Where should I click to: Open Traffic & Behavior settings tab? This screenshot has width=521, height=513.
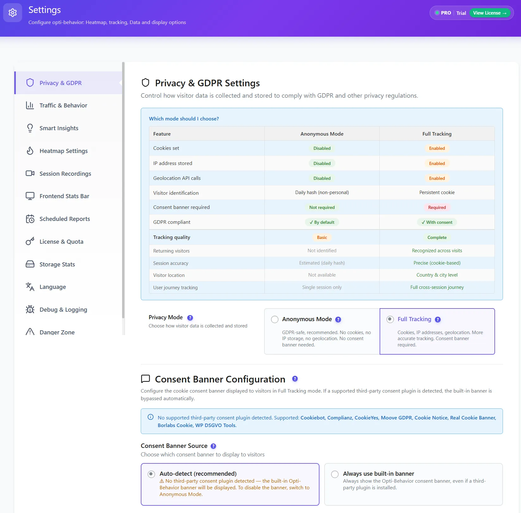[68, 105]
